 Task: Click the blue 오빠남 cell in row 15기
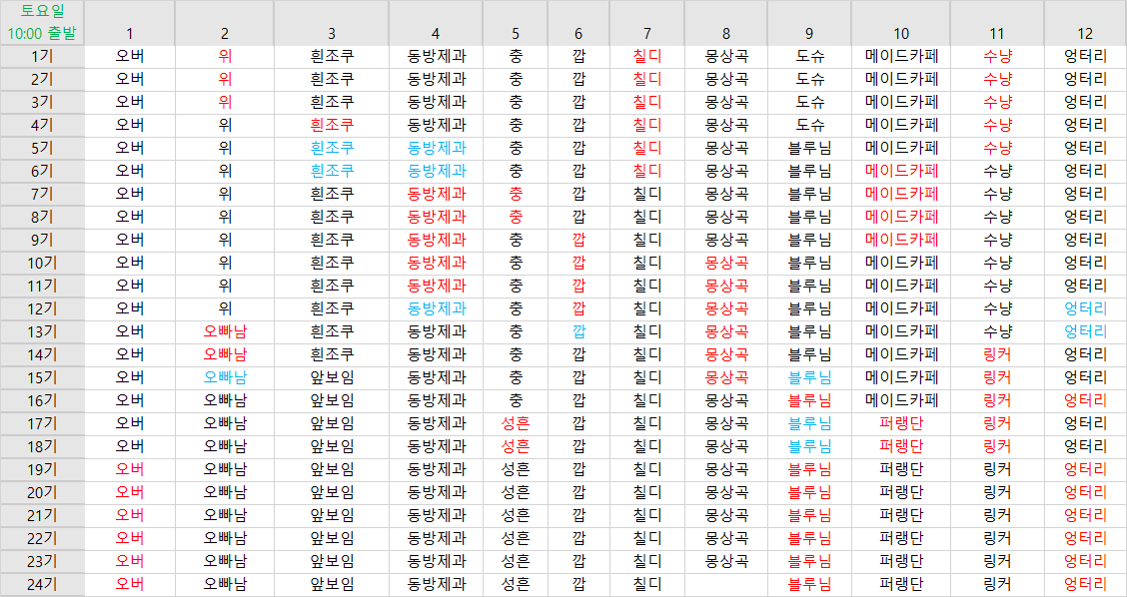[225, 377]
